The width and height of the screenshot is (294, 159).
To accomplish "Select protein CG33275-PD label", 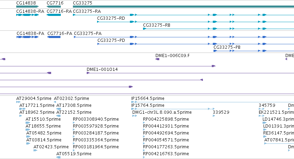I will point(111,40).
